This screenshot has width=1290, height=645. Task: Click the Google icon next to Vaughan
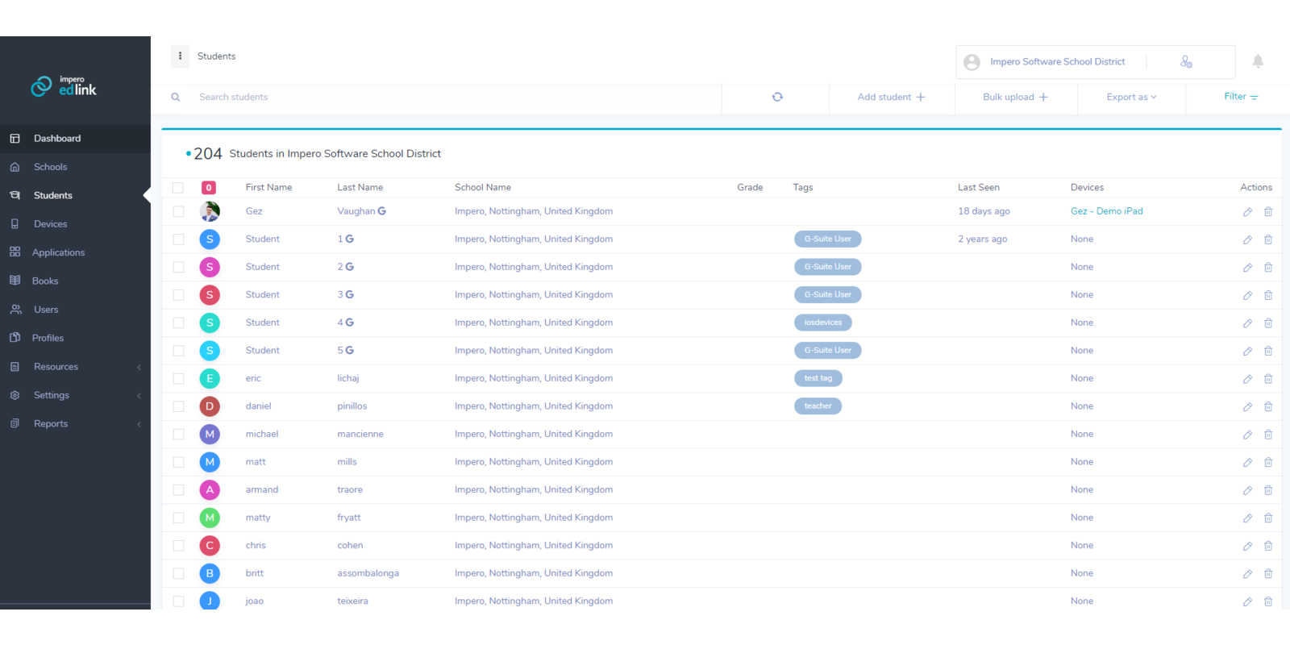382,211
